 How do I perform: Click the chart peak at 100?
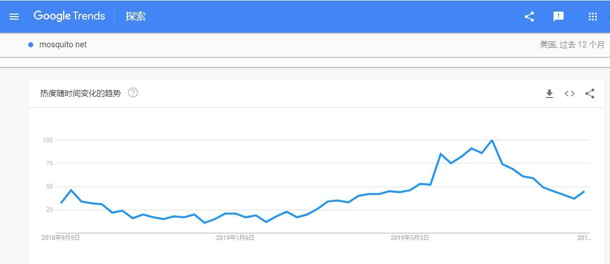[492, 140]
